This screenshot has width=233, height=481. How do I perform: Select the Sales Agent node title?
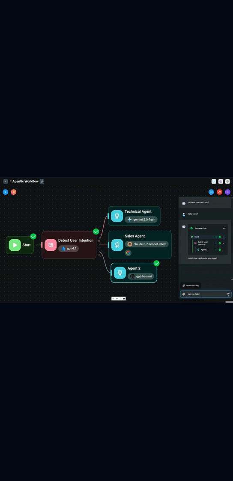tap(135, 236)
